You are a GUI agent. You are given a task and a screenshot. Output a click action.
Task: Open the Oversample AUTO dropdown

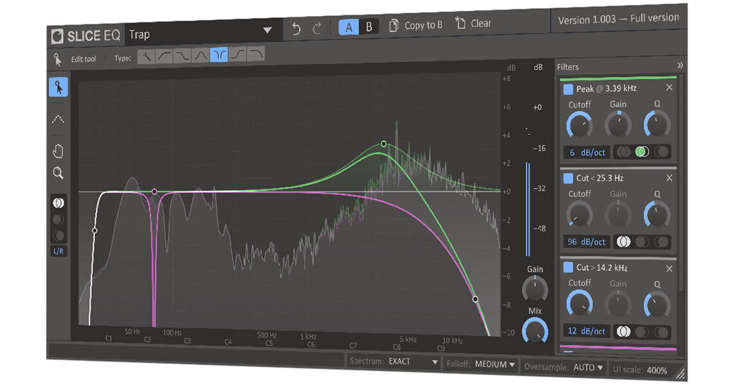click(x=587, y=367)
